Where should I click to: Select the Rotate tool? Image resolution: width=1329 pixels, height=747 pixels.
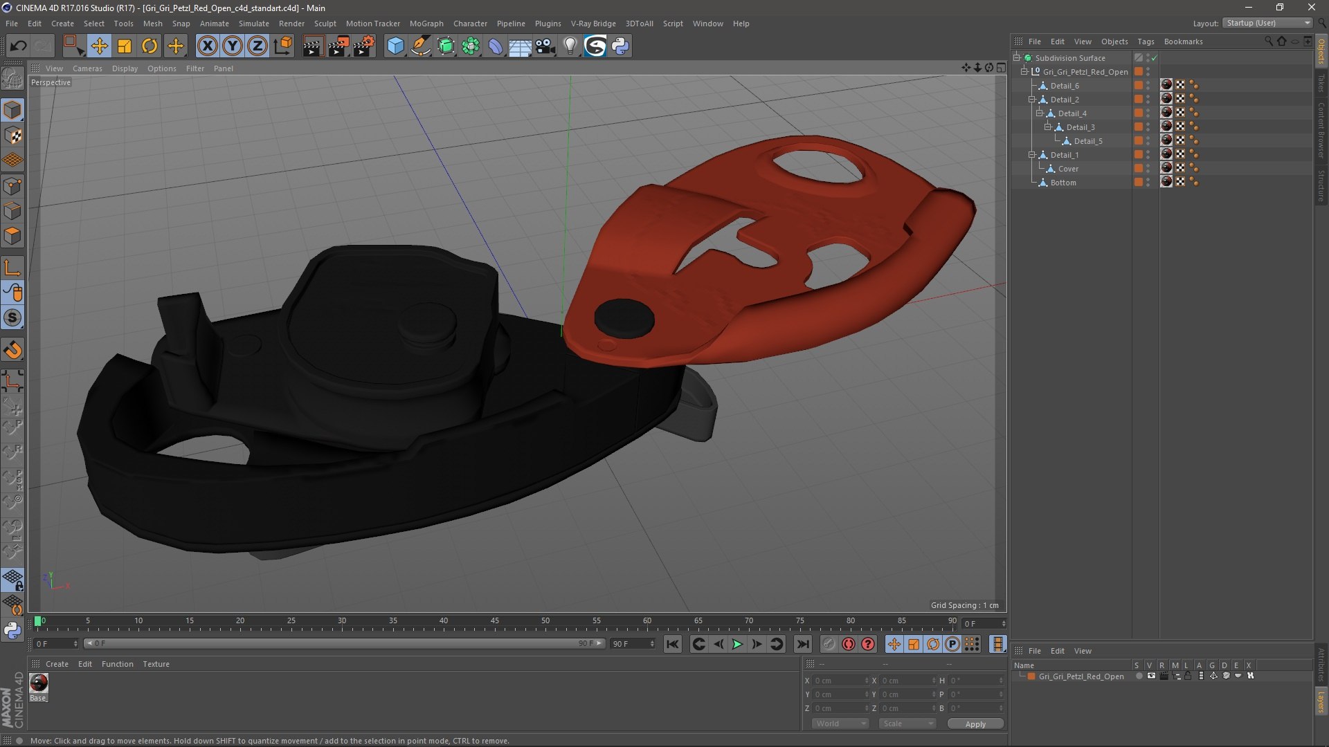tap(150, 46)
